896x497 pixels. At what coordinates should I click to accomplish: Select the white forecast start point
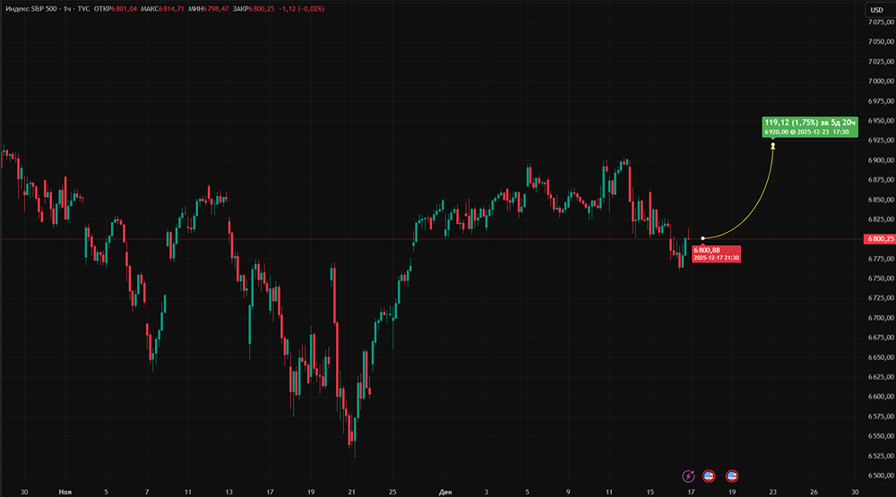pyautogui.click(x=702, y=238)
